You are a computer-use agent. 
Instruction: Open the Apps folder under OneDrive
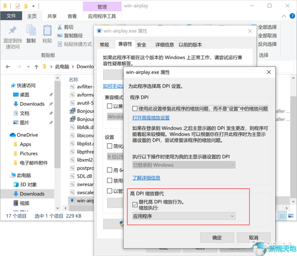tap(22, 144)
